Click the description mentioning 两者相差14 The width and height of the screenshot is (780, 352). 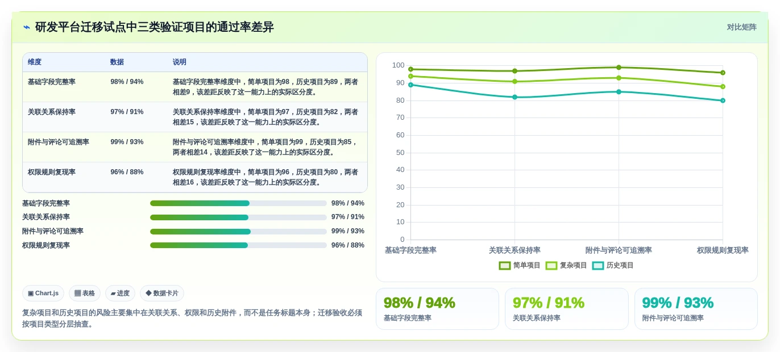[265, 147]
